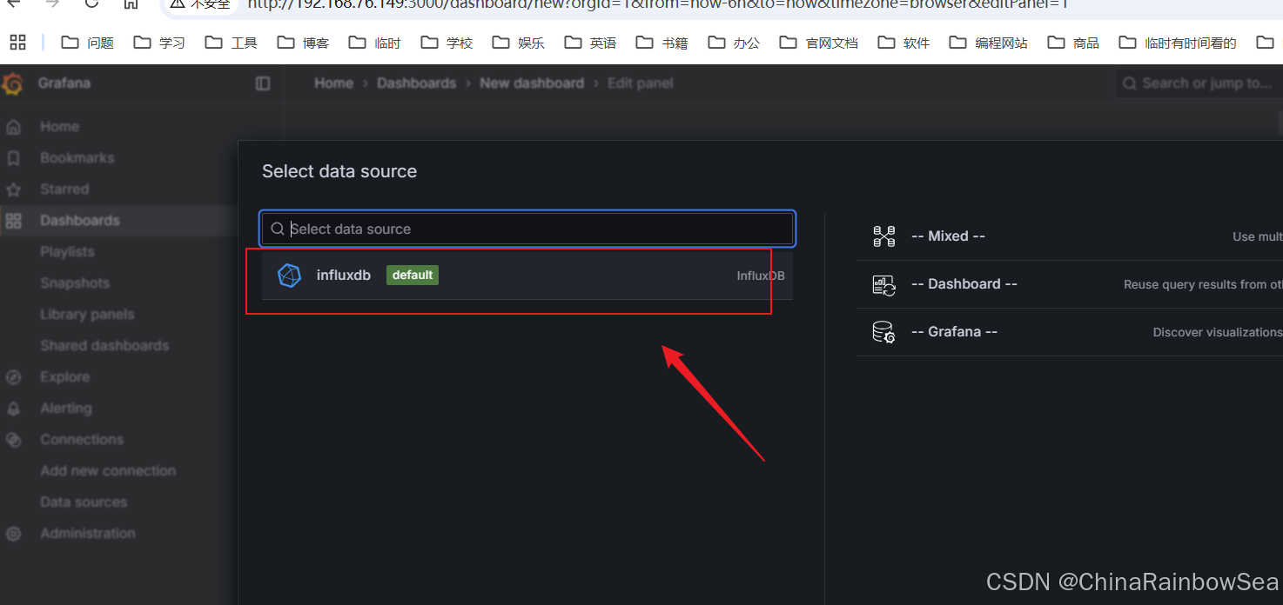This screenshot has width=1283, height=605.
Task: Choose the -- Mixed -- option
Action: (948, 236)
